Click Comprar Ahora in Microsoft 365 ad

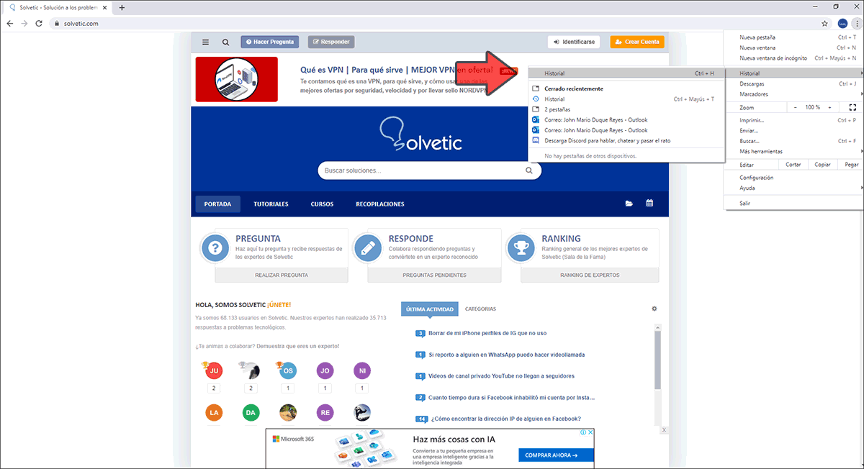pyautogui.click(x=556, y=455)
